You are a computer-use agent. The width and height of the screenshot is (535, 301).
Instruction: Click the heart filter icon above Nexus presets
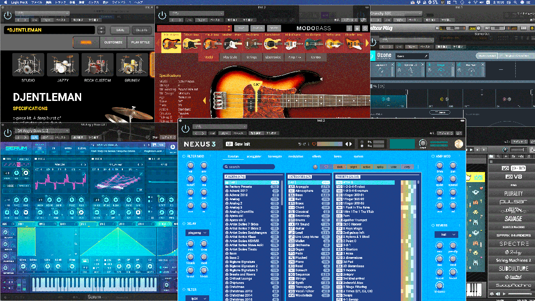click(x=326, y=167)
